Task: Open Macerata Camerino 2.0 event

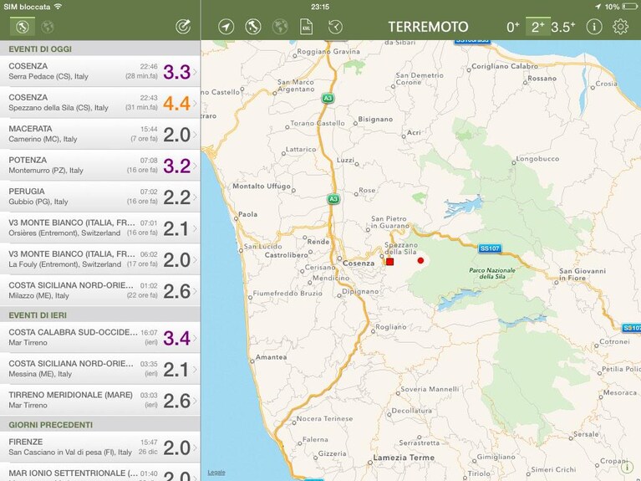Action: coord(100,134)
